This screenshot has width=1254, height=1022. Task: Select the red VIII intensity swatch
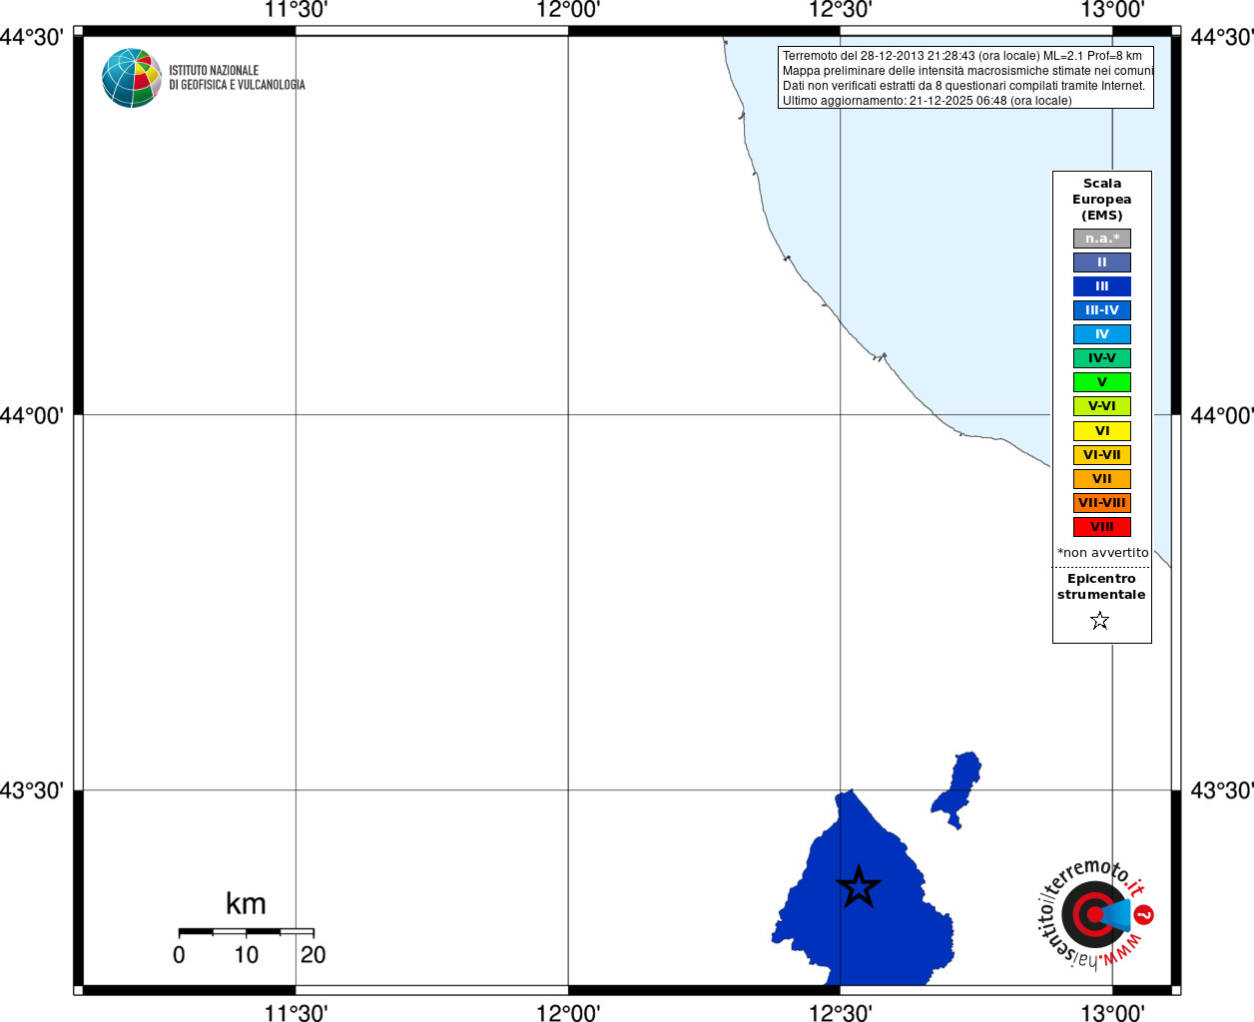click(1102, 527)
